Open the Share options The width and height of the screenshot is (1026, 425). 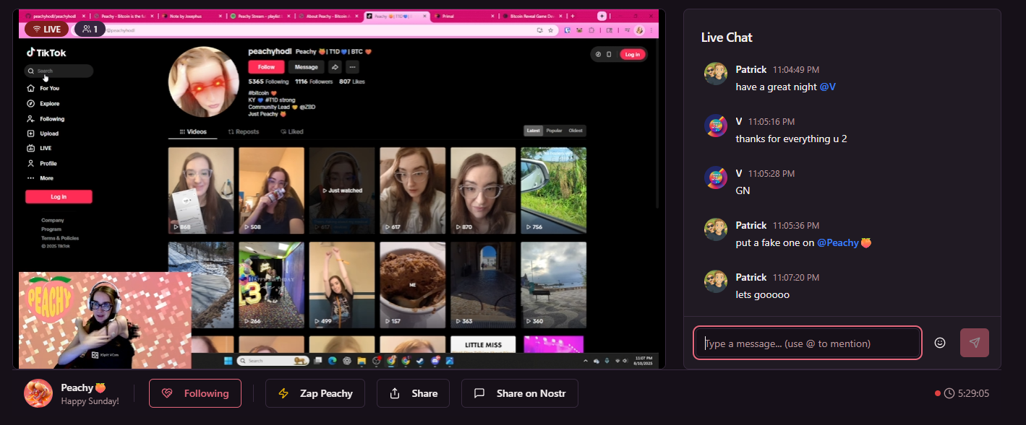tap(413, 393)
